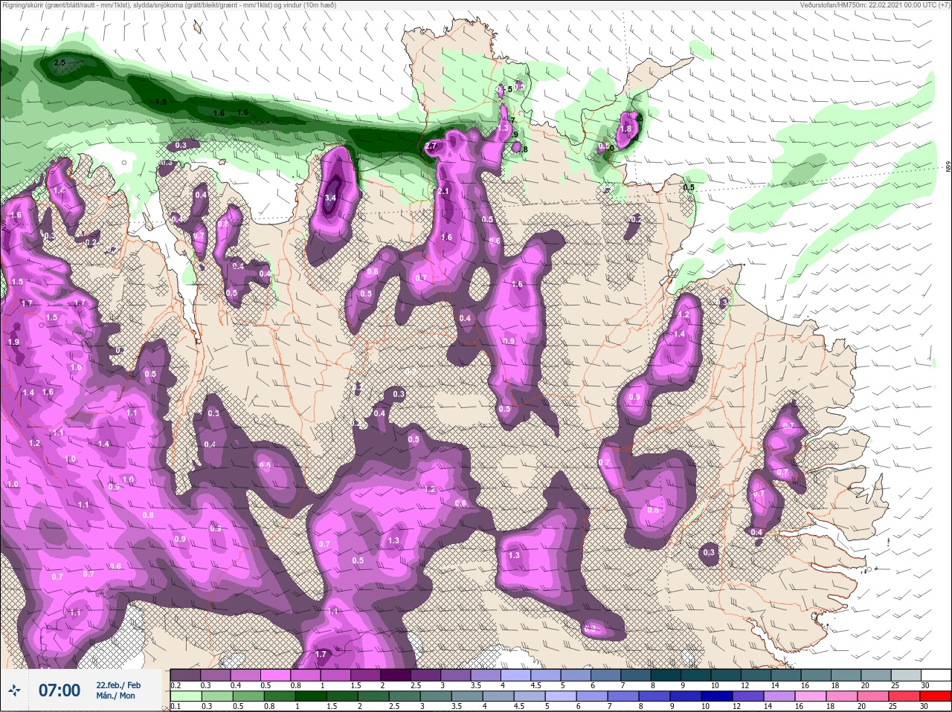Select the 07:00 forecast time label
The image size is (952, 712).
(59, 691)
